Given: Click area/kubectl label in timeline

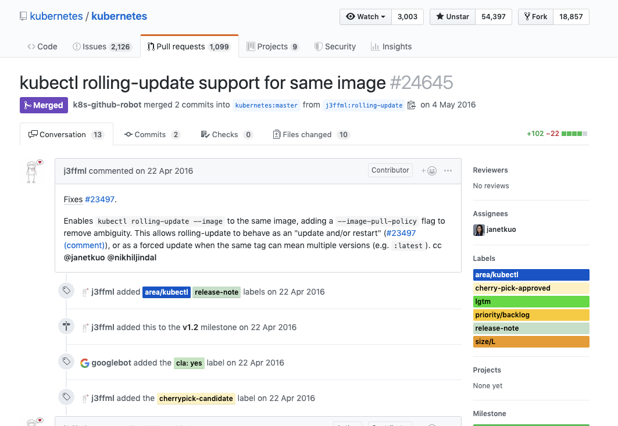Looking at the screenshot, I should (166, 292).
